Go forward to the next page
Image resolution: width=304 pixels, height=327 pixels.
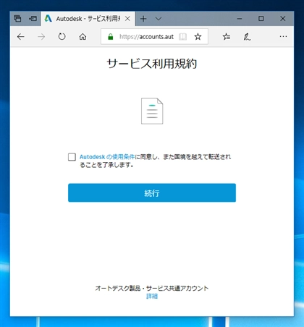[41, 37]
